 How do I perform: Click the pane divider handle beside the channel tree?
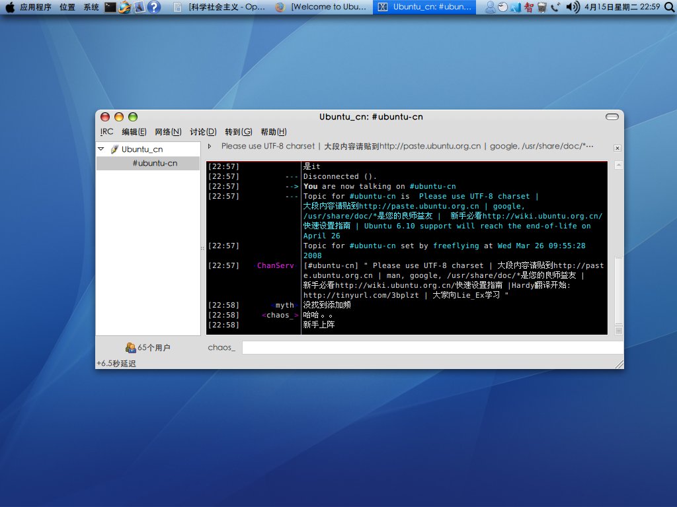(202, 248)
